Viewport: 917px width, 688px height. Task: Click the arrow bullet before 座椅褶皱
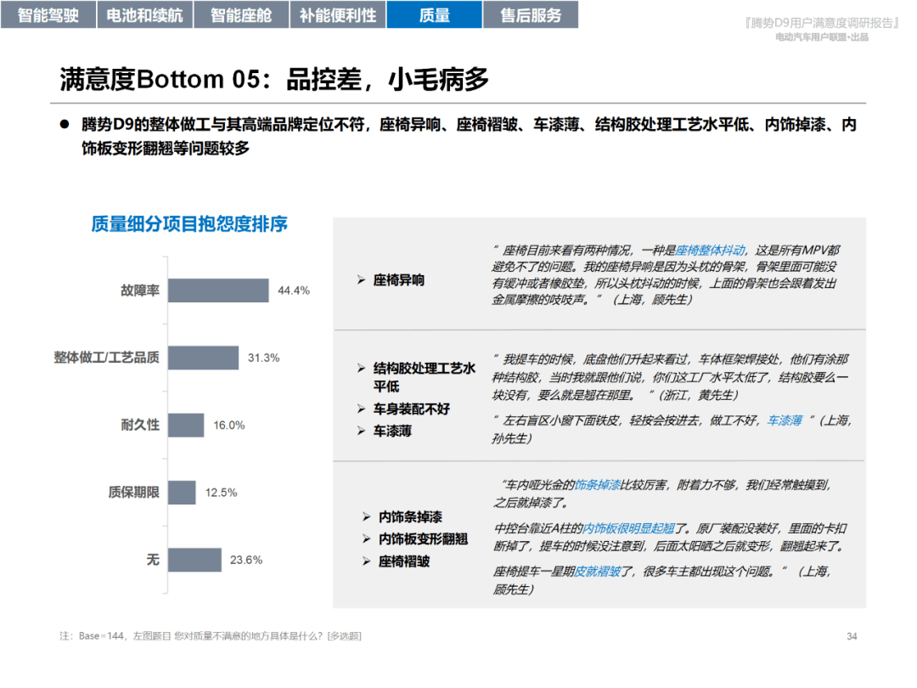pyautogui.click(x=367, y=561)
